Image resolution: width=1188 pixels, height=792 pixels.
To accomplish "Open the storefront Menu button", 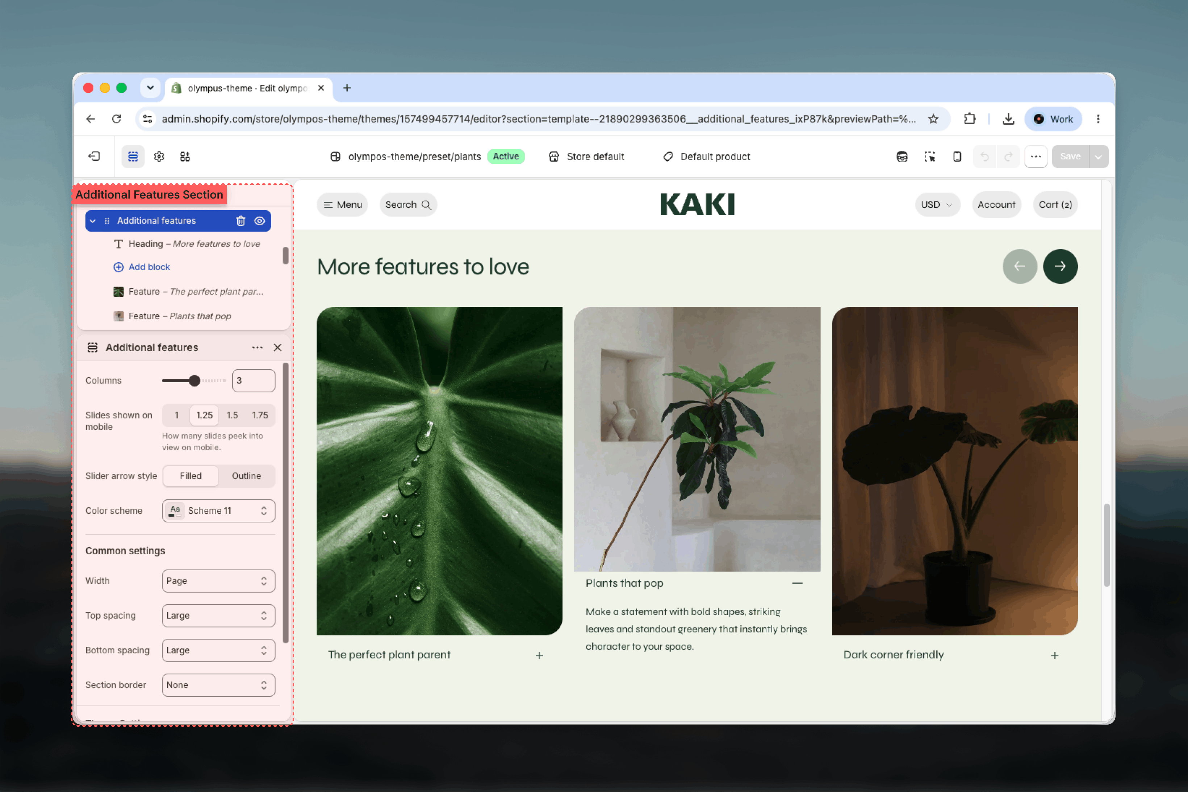I will coord(343,205).
